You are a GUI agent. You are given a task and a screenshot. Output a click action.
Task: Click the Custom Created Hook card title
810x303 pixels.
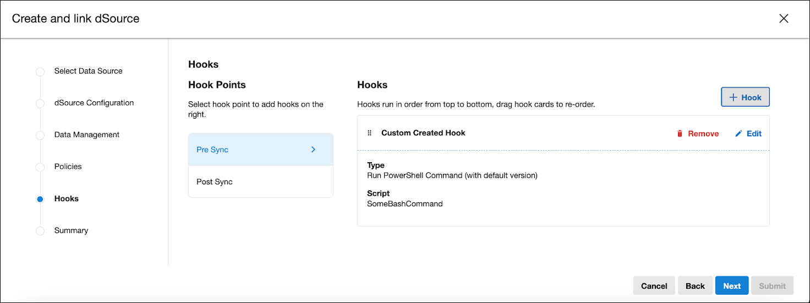pyautogui.click(x=423, y=133)
